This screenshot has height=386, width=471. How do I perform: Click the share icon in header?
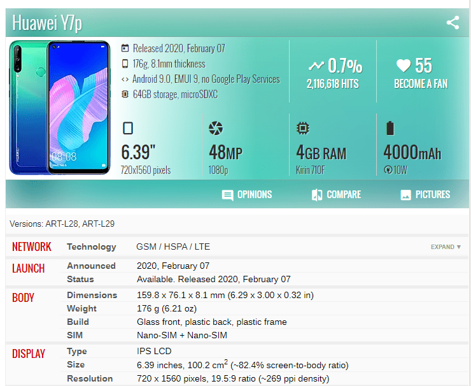pos(453,22)
